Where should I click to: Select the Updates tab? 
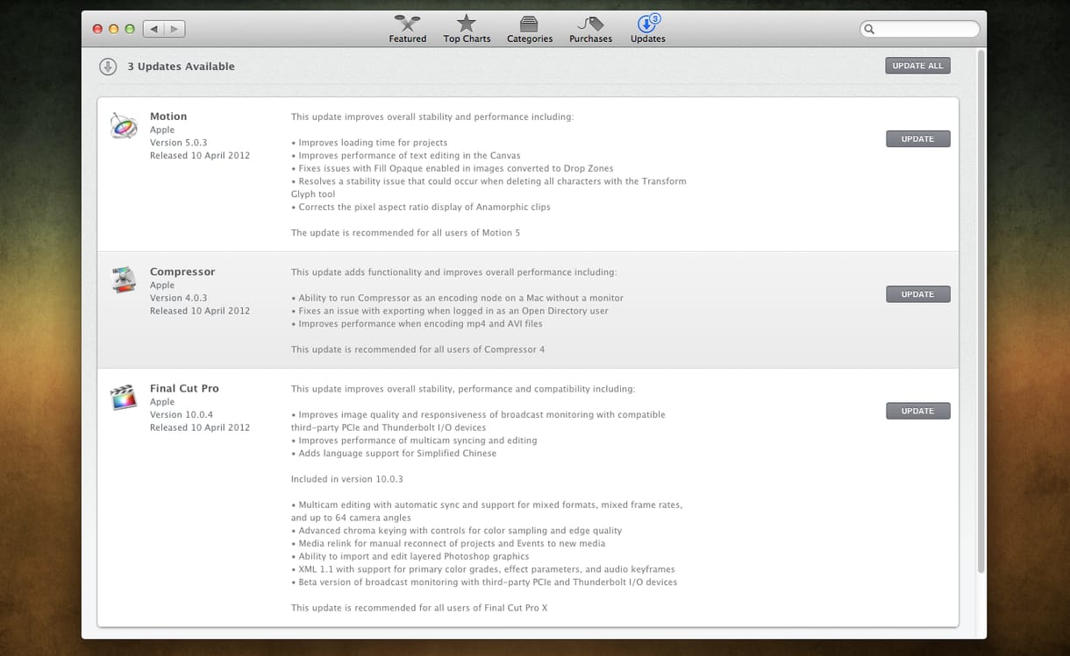[648, 29]
